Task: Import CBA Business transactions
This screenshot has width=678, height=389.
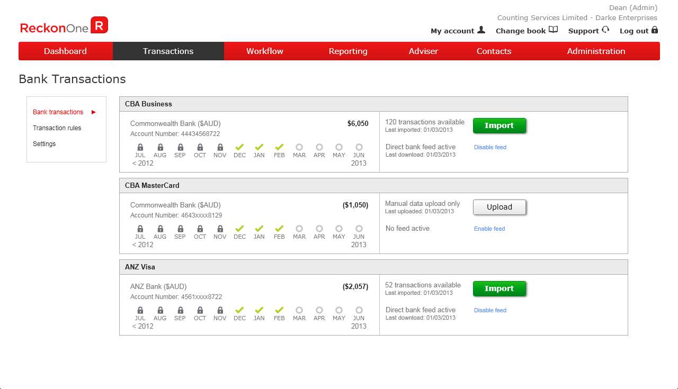Action: [499, 125]
